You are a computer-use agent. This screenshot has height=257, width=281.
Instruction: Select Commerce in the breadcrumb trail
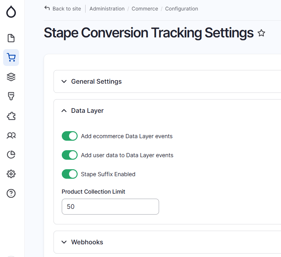(x=145, y=9)
